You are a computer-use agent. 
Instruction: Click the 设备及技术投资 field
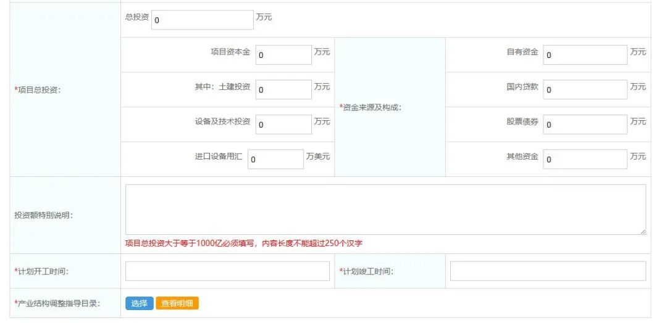tap(283, 124)
